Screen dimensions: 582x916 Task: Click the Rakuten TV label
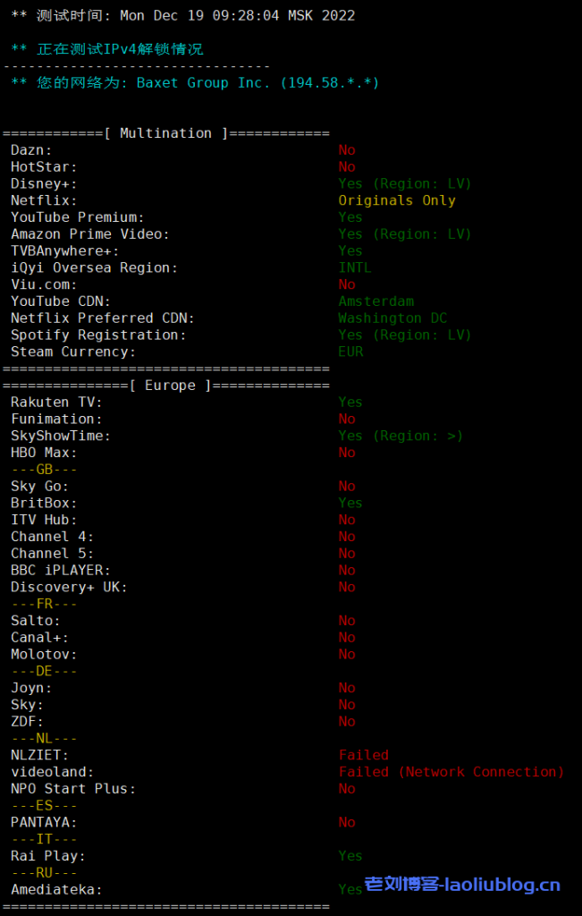(56, 403)
